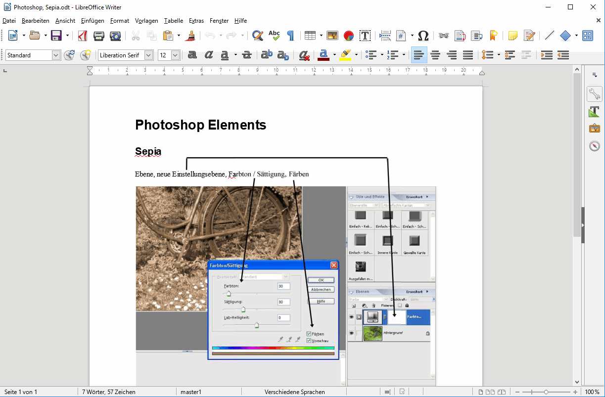Click 'Verschiedene Sprachen' in status bar
This screenshot has width=605, height=397.
pyautogui.click(x=295, y=392)
